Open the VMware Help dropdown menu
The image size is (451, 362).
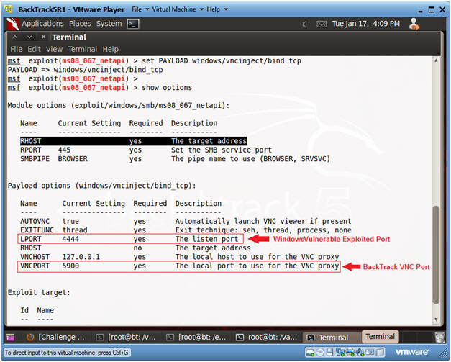coord(217,9)
